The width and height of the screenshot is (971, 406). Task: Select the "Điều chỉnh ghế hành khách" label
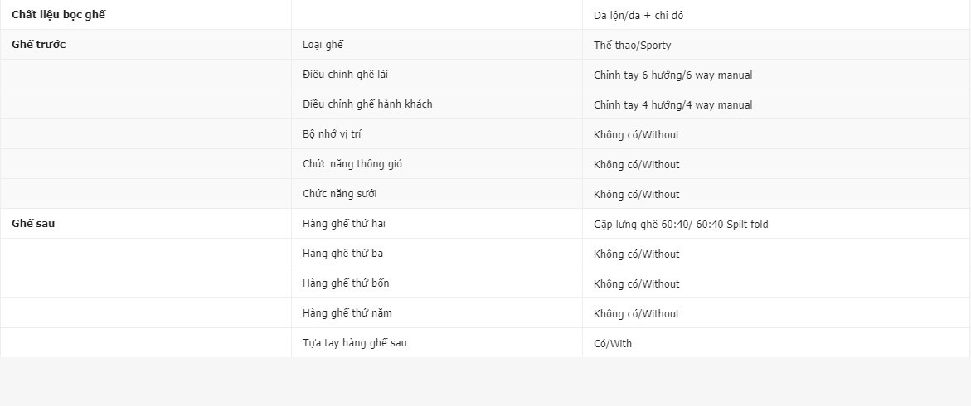[367, 104]
